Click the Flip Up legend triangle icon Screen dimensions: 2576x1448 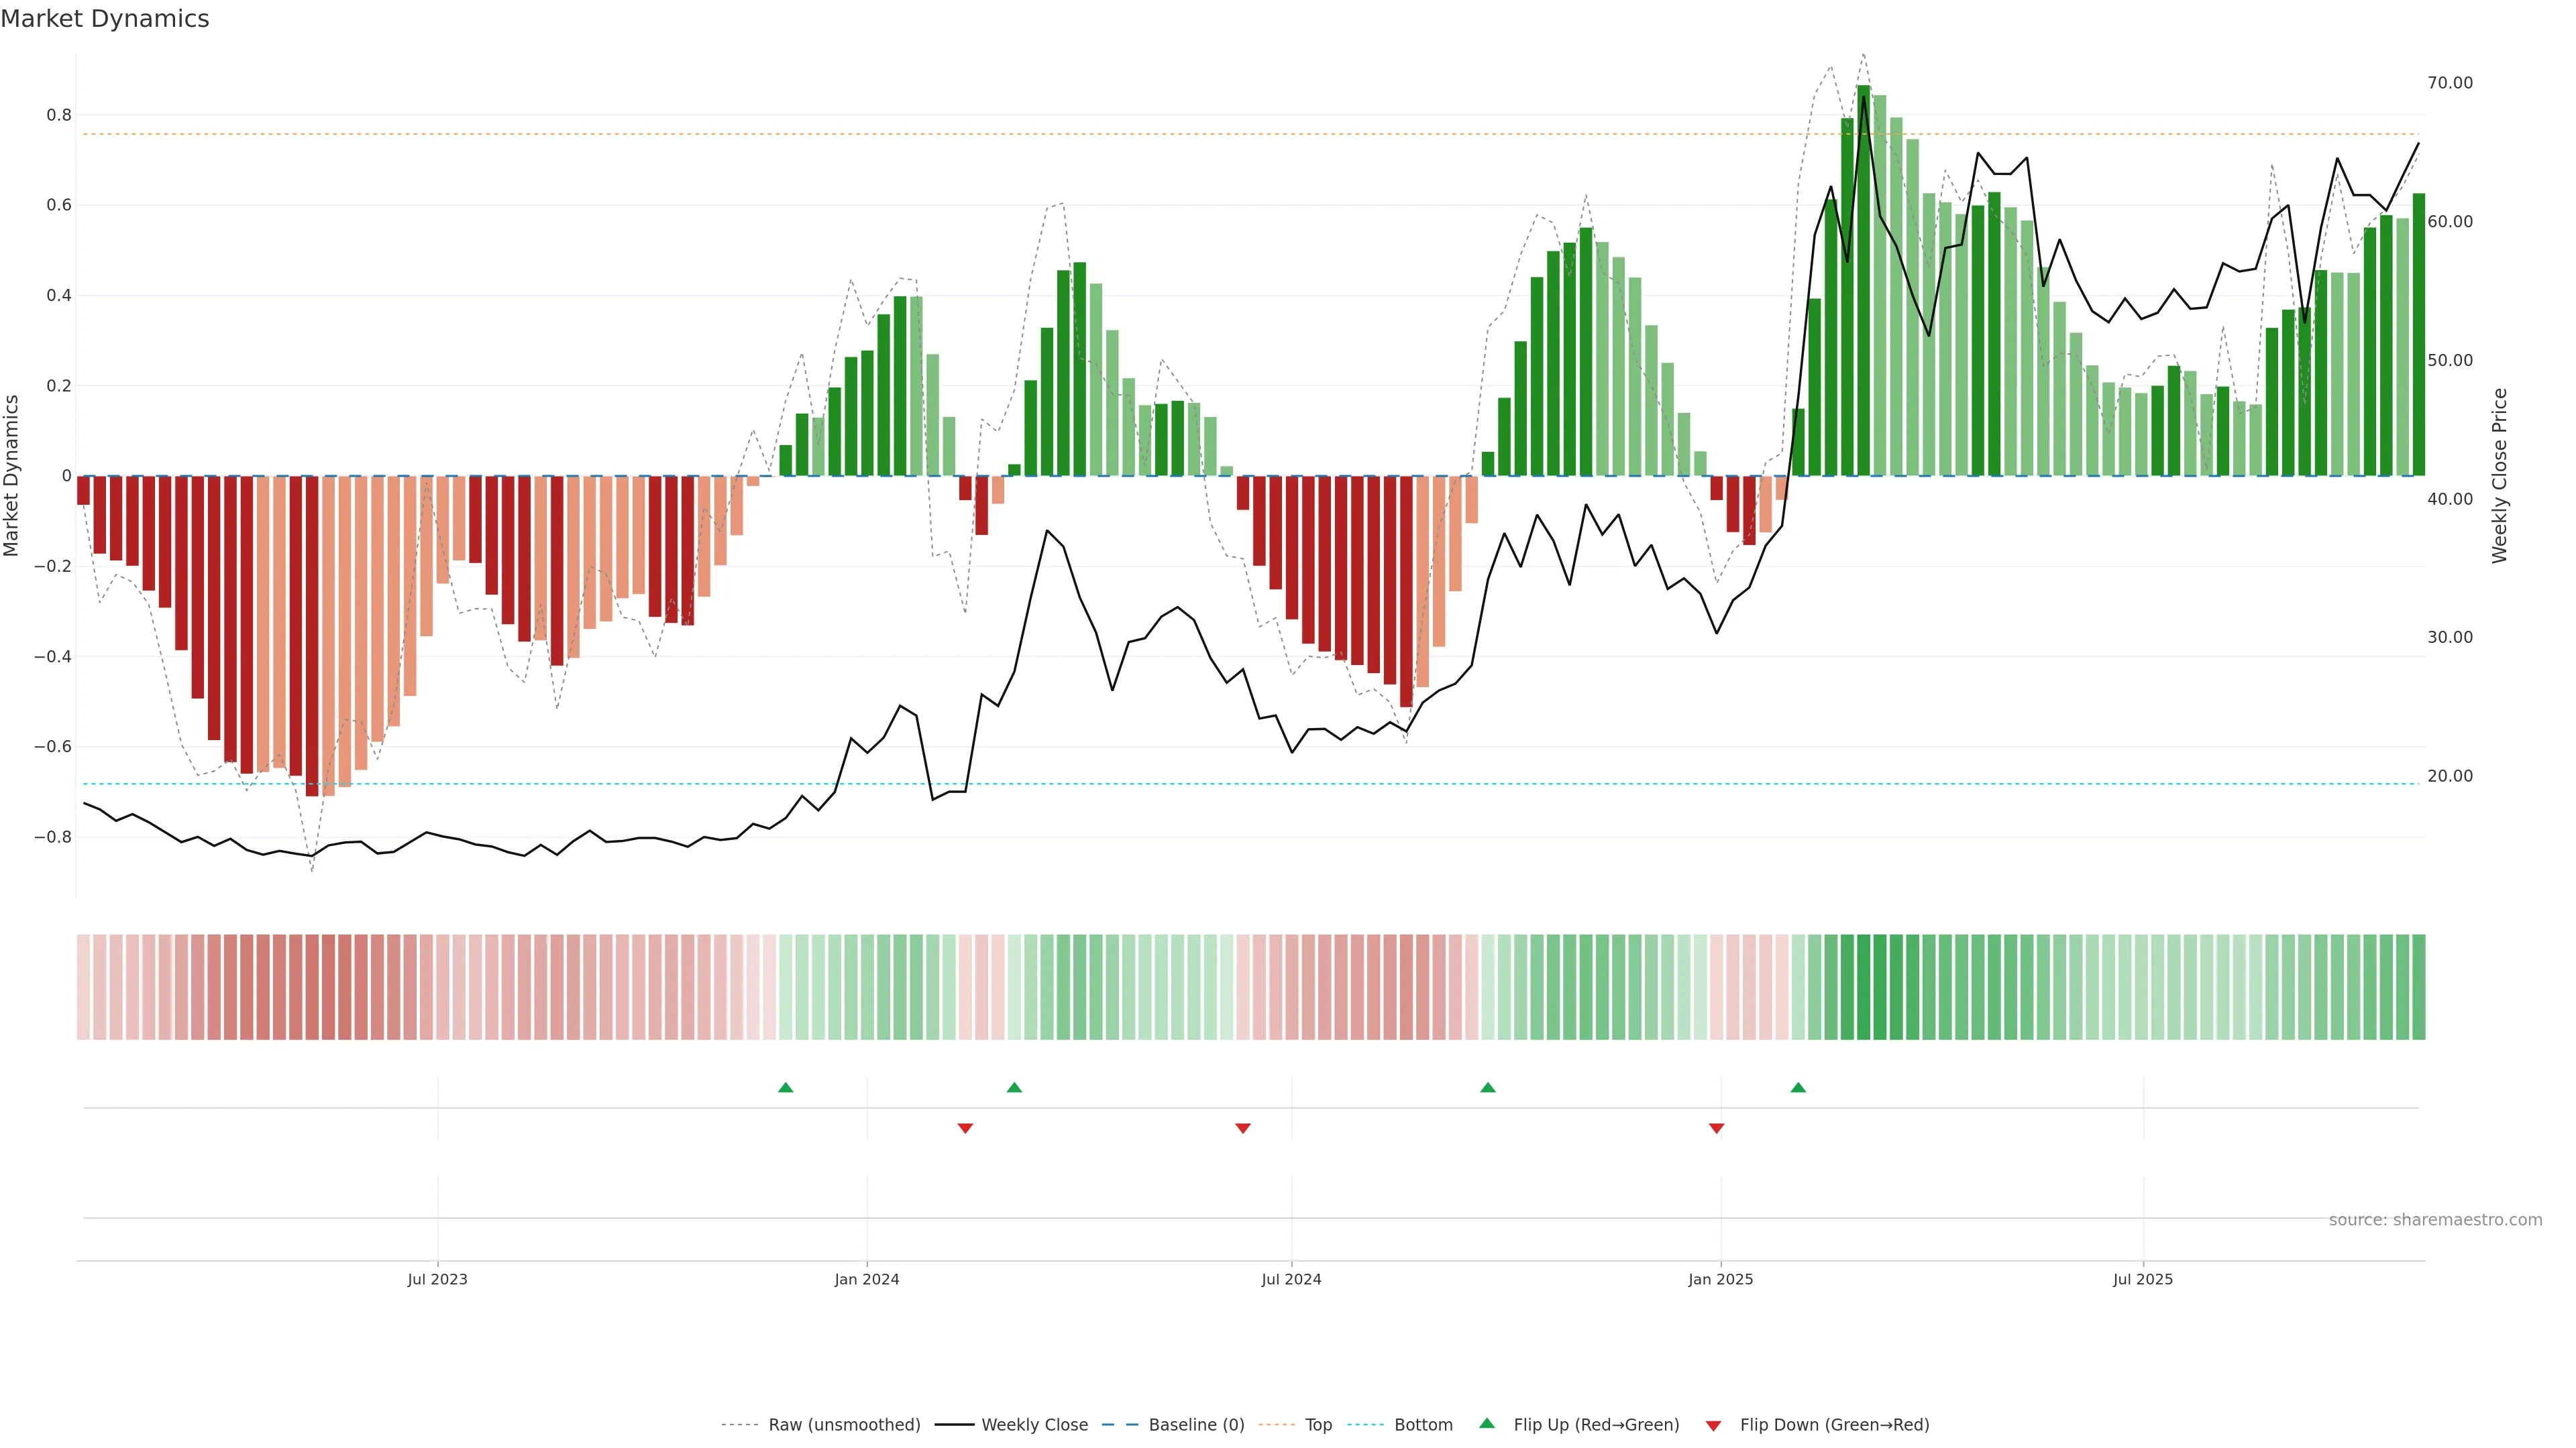[1487, 1423]
